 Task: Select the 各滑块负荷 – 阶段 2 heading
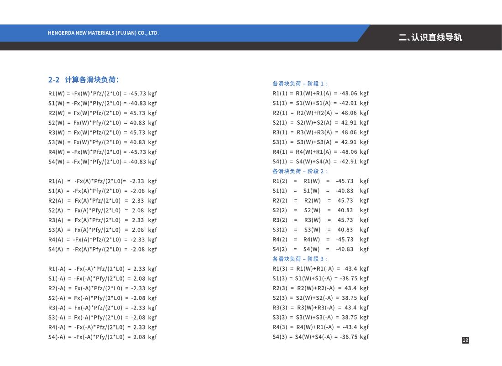coord(300,171)
